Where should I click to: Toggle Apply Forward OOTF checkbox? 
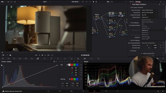(142, 53)
